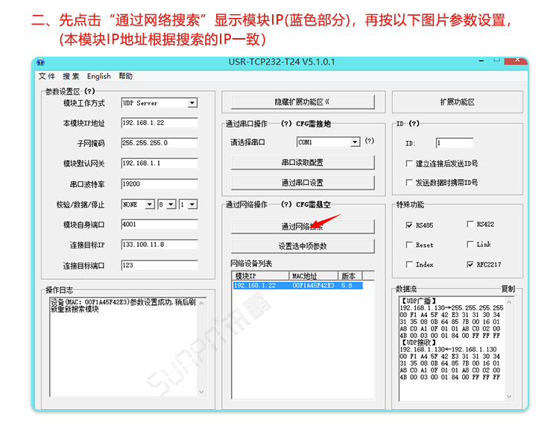Click the (?) help beside 参数设置区
This screenshot has height=441, width=559.
pos(89,91)
